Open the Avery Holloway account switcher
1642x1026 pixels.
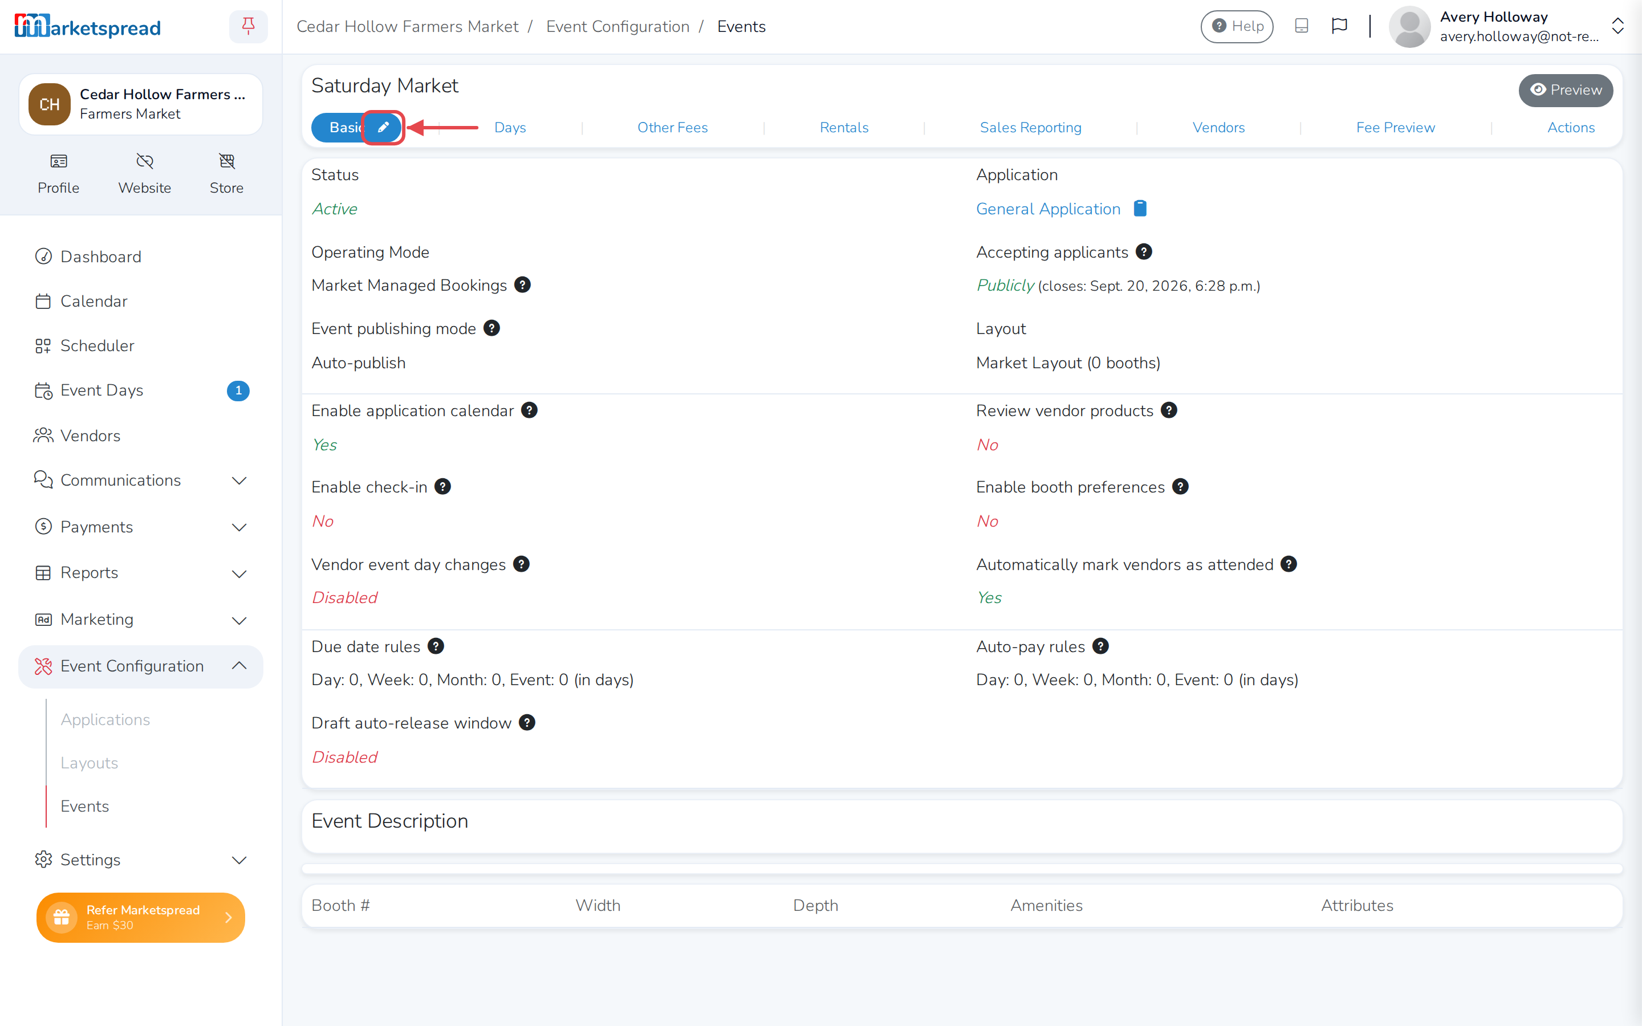coord(1507,26)
